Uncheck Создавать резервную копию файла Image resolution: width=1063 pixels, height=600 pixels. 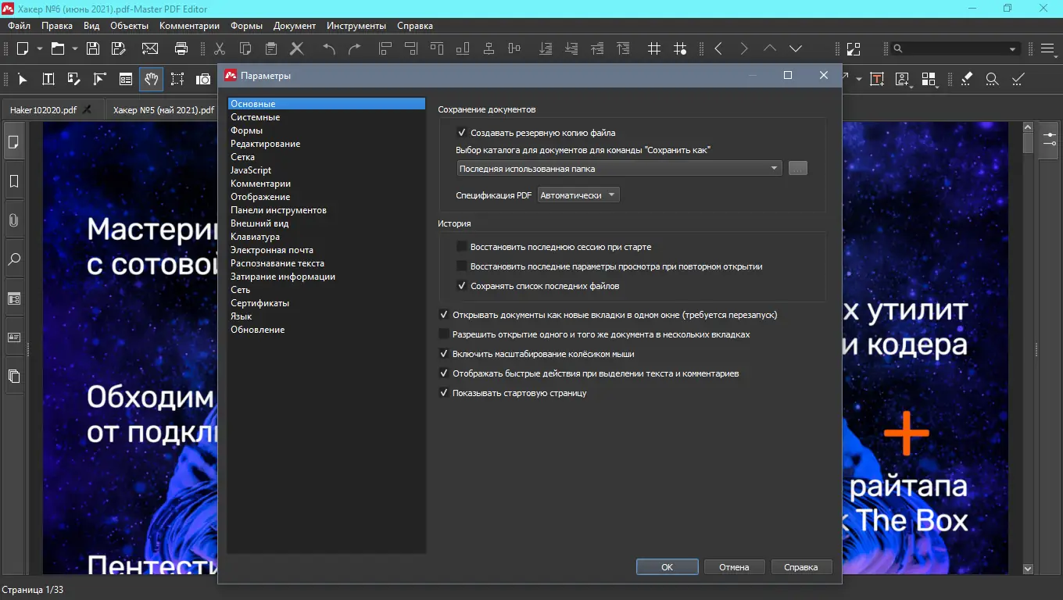[x=462, y=133]
